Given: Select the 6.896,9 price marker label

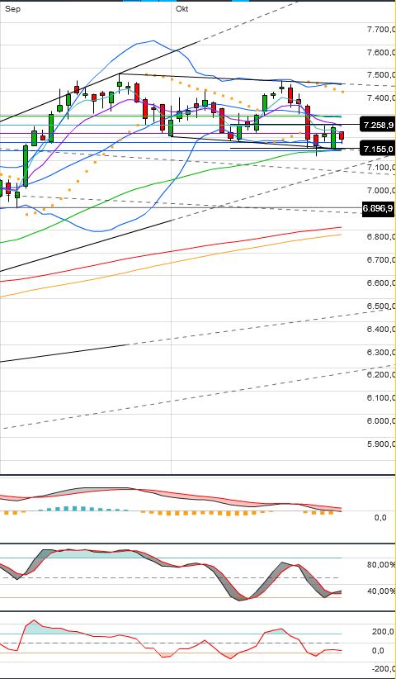Looking at the screenshot, I should 379,208.
